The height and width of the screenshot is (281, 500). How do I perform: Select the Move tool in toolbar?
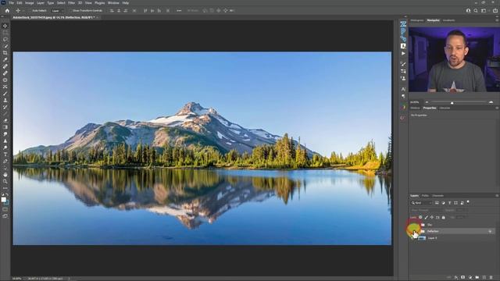tap(5, 26)
